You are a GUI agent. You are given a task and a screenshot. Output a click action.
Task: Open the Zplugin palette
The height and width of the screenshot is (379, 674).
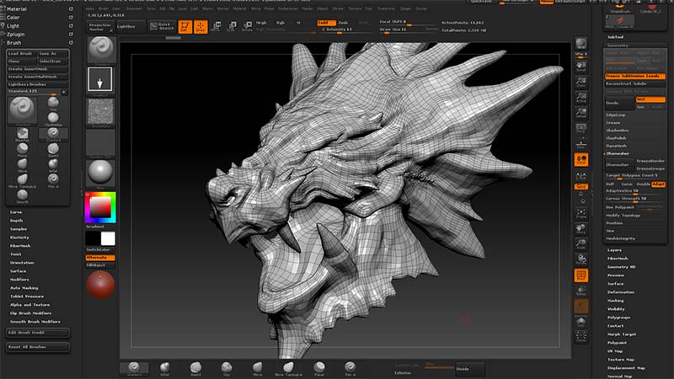(x=17, y=33)
